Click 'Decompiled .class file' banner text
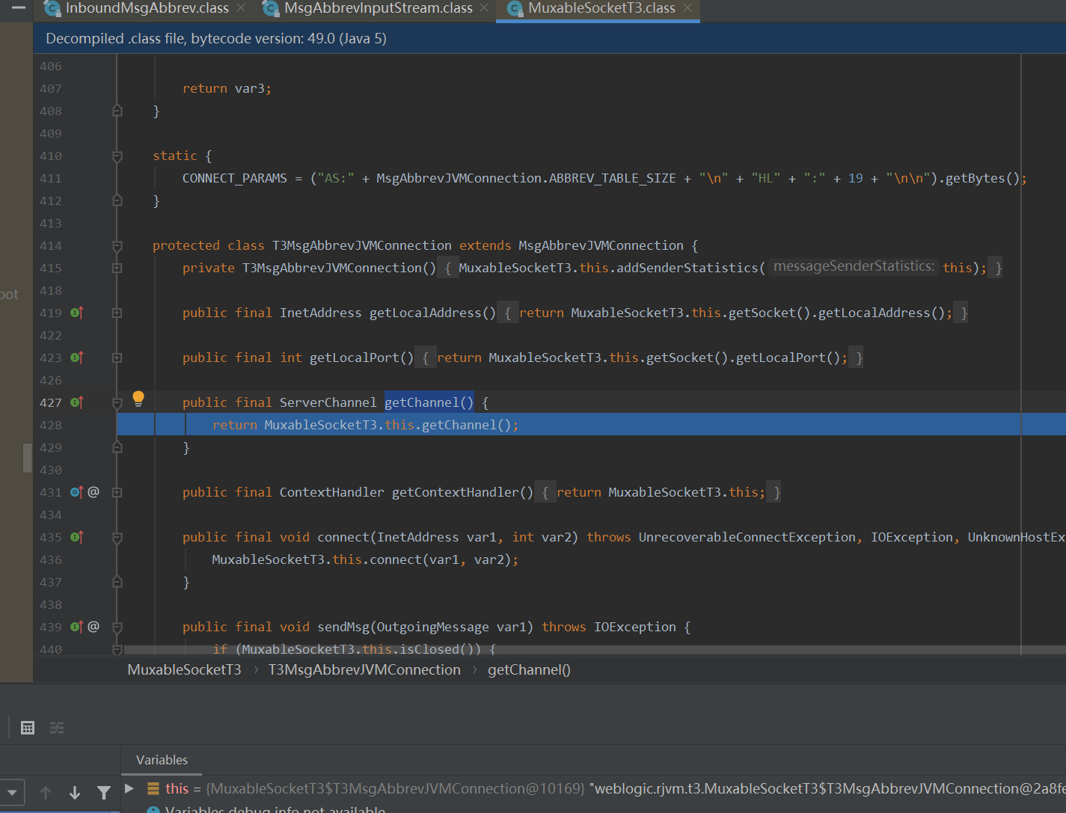This screenshot has width=1066, height=813. coord(216,38)
